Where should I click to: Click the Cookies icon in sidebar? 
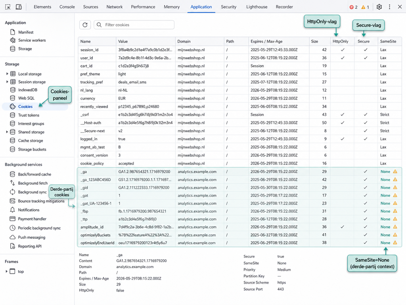coord(13,106)
